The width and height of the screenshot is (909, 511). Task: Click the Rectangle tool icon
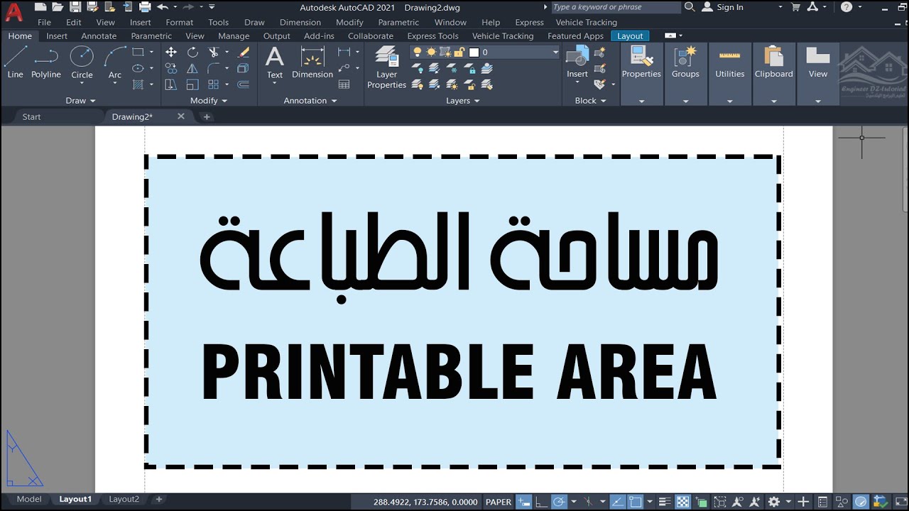138,52
